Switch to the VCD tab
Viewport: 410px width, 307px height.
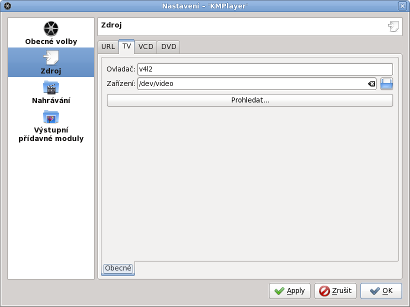point(145,47)
